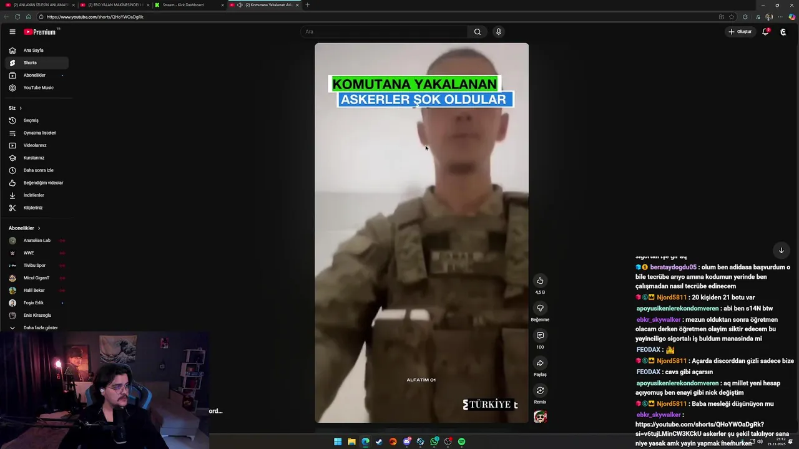Viewport: 799px width, 449px height.
Task: Go to YouTube Premium home logo
Action: coord(41,32)
